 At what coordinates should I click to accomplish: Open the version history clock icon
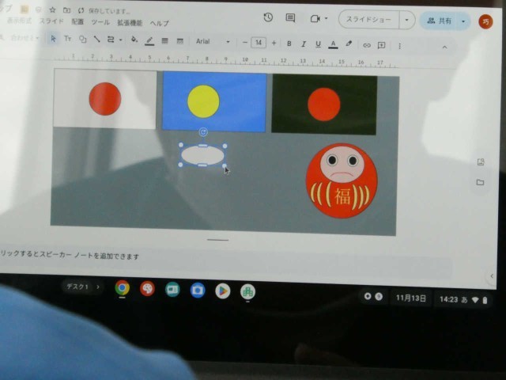[268, 17]
